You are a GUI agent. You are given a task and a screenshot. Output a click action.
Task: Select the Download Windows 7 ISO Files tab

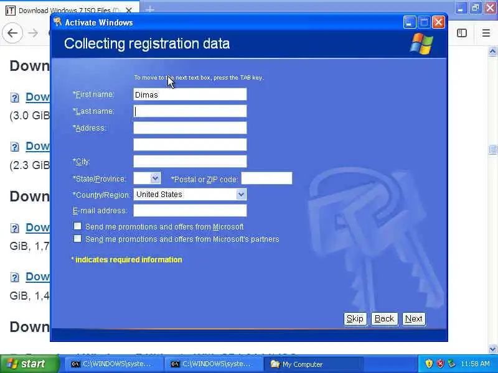pos(69,9)
